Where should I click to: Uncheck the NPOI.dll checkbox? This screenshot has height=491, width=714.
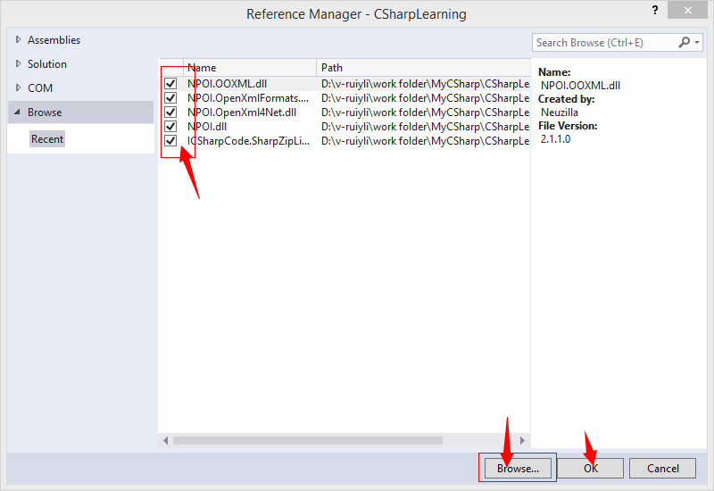click(170, 127)
